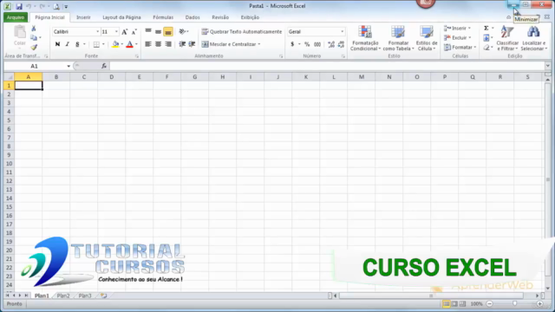This screenshot has height=312, width=555.
Task: Align text to top icon
Action: pos(148,31)
